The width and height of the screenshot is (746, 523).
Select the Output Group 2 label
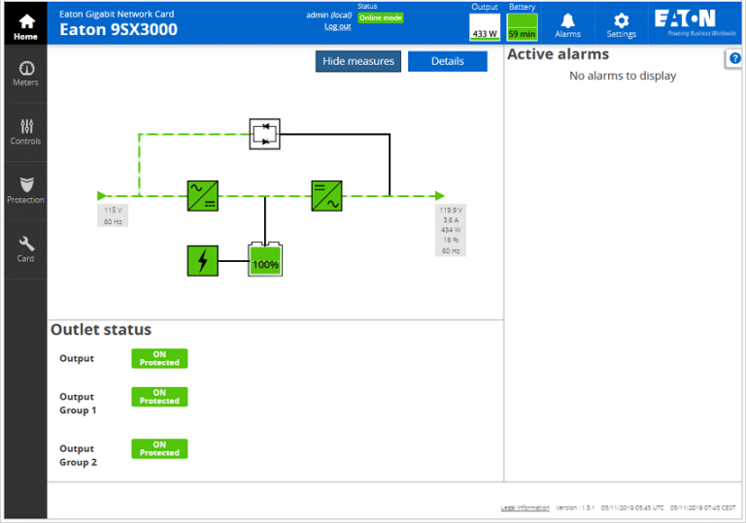(78, 455)
